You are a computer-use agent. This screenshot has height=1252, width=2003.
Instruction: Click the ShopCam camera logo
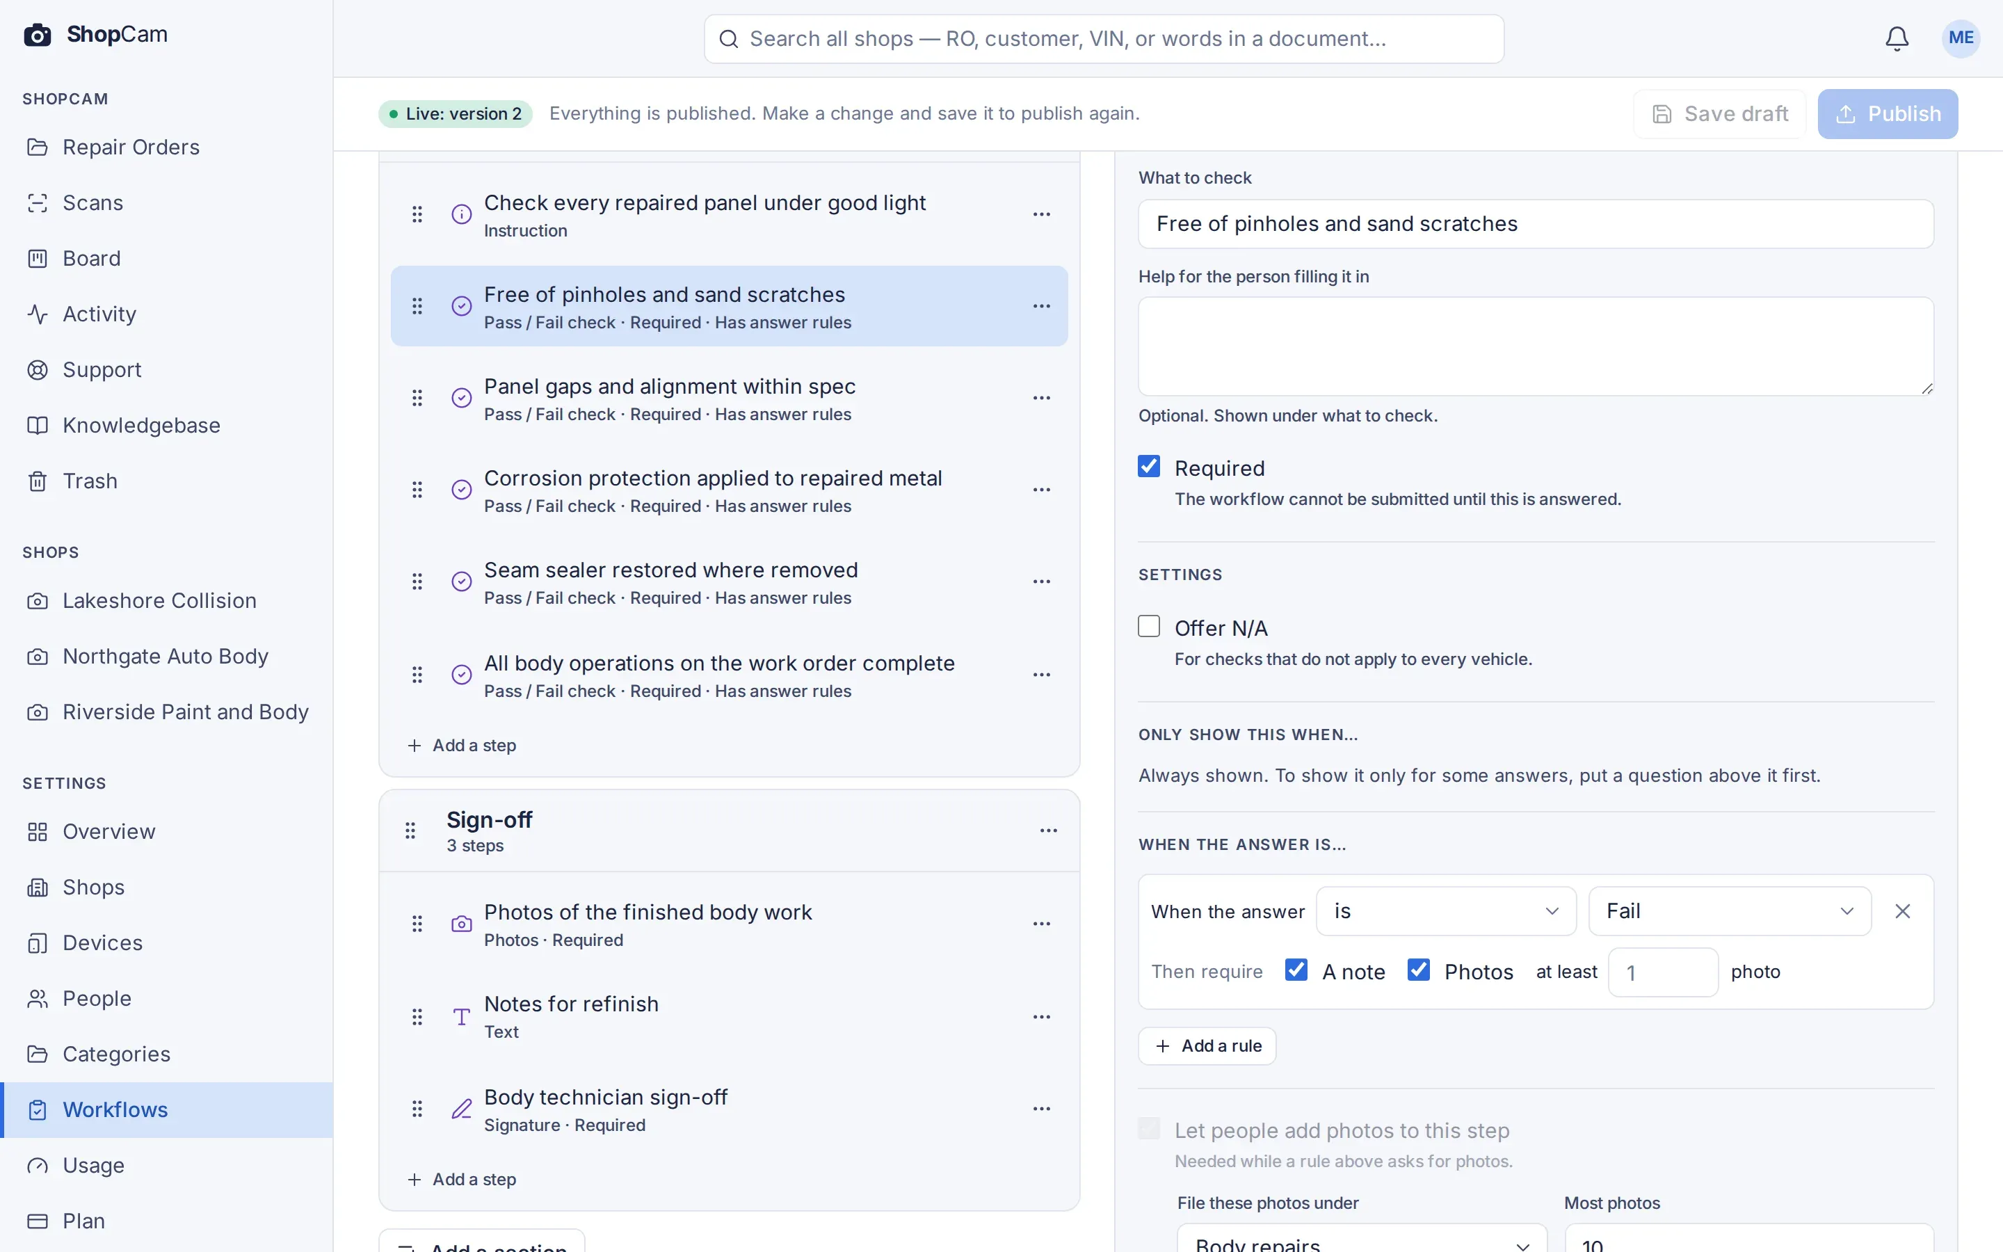click(38, 35)
